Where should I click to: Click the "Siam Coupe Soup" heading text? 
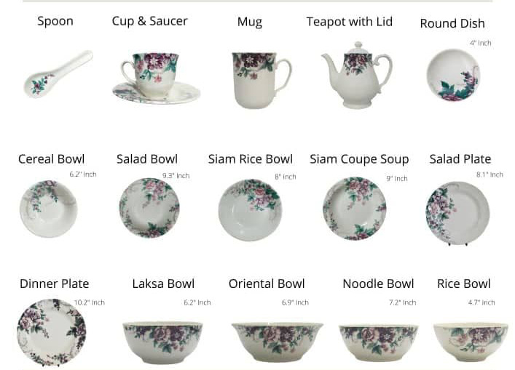click(359, 159)
